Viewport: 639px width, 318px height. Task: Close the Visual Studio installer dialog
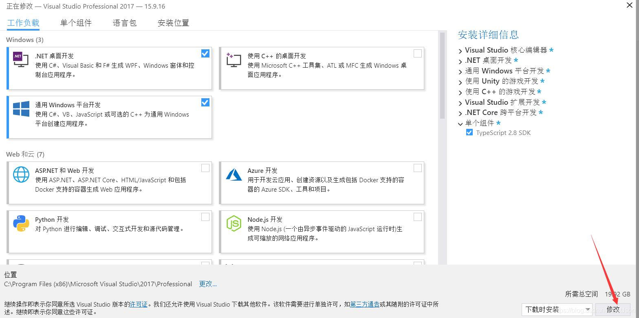coord(629,5)
